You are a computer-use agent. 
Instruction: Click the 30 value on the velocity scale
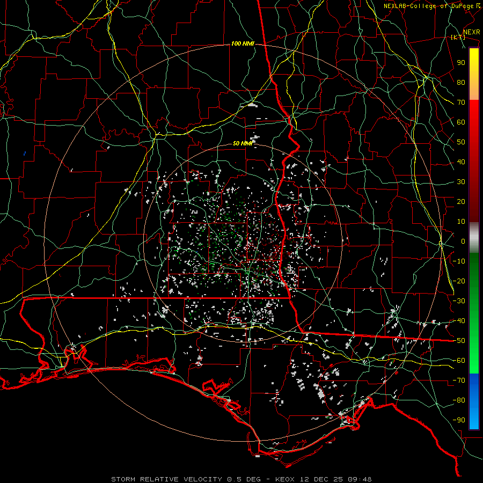click(x=461, y=182)
